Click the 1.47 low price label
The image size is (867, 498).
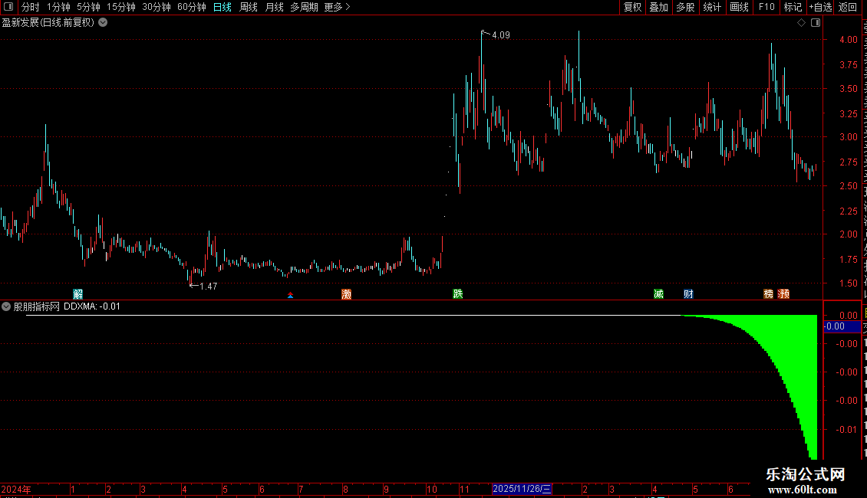209,287
